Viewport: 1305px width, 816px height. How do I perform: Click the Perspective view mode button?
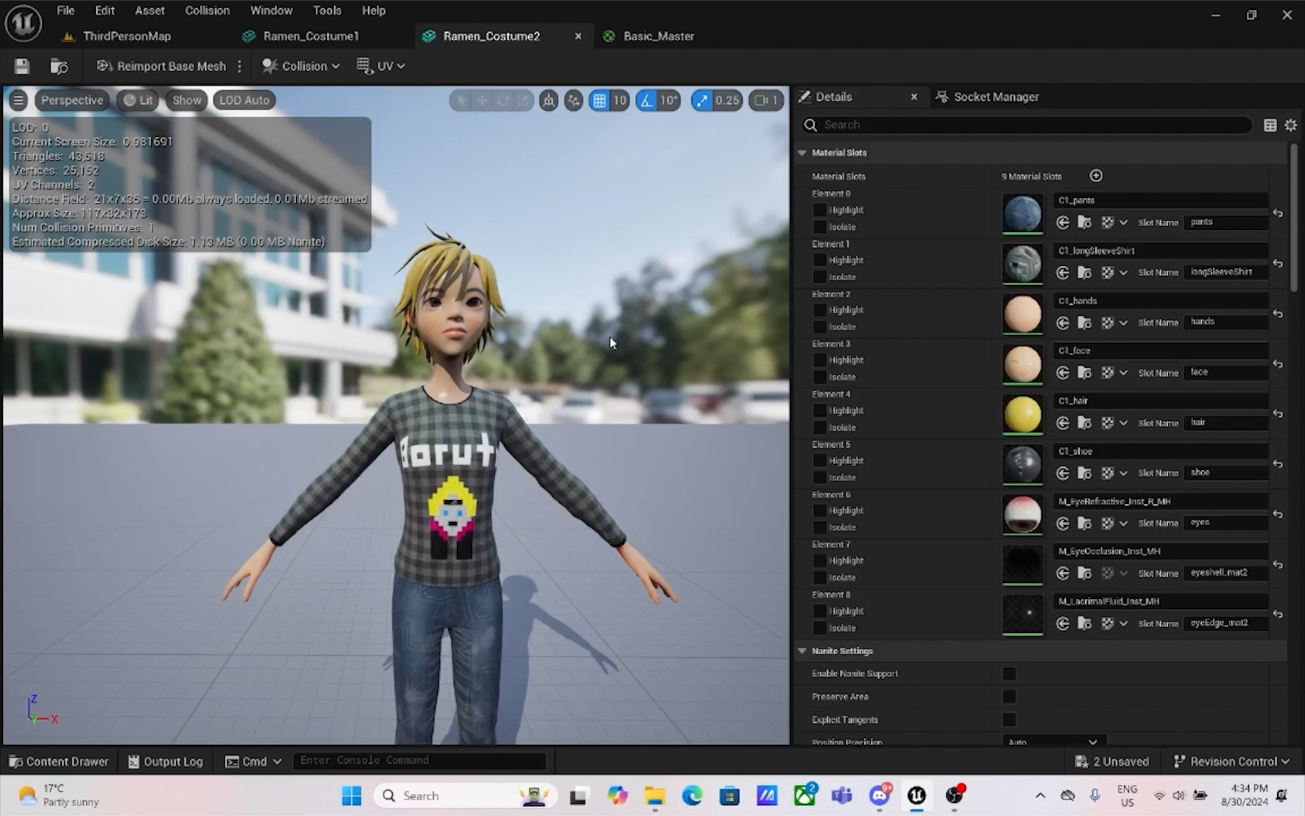click(x=72, y=100)
